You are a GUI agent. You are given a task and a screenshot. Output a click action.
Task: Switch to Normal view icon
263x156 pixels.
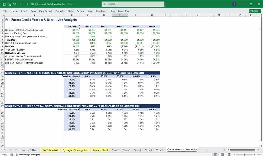coord(215,154)
